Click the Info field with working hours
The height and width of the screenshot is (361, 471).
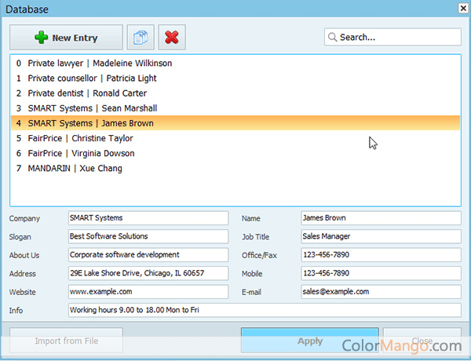click(x=264, y=311)
